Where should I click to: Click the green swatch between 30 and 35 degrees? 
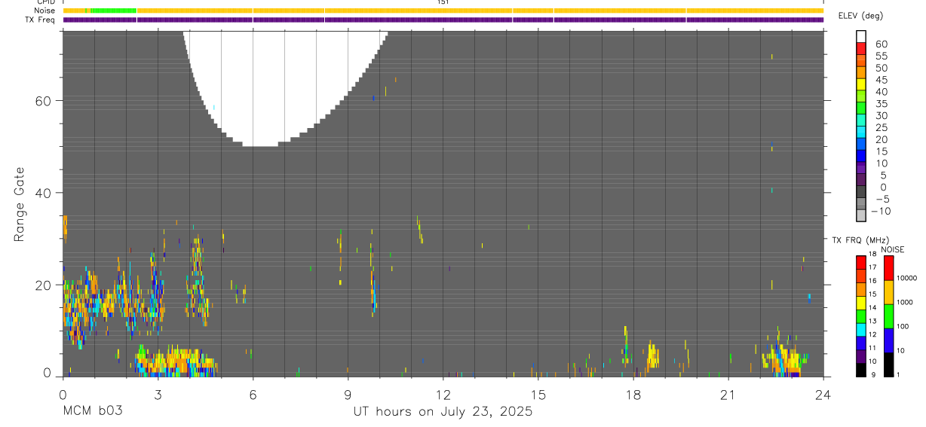click(861, 109)
